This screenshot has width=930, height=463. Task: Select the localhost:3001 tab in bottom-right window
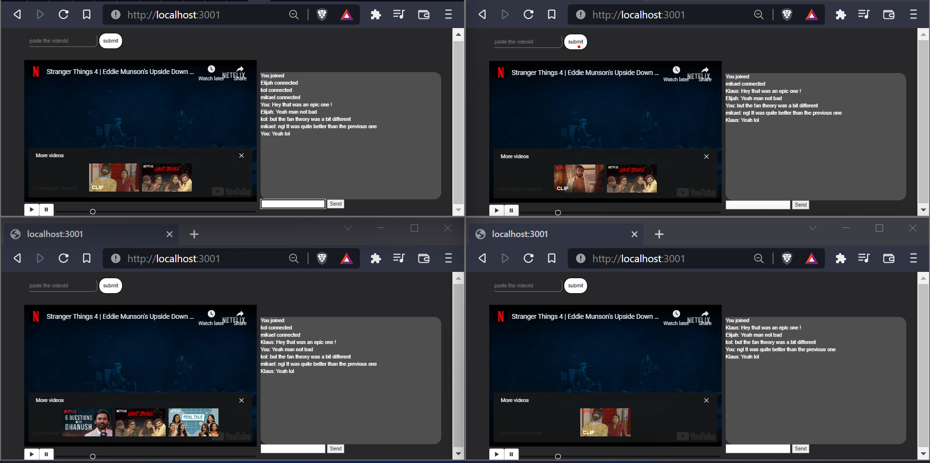tap(556, 234)
